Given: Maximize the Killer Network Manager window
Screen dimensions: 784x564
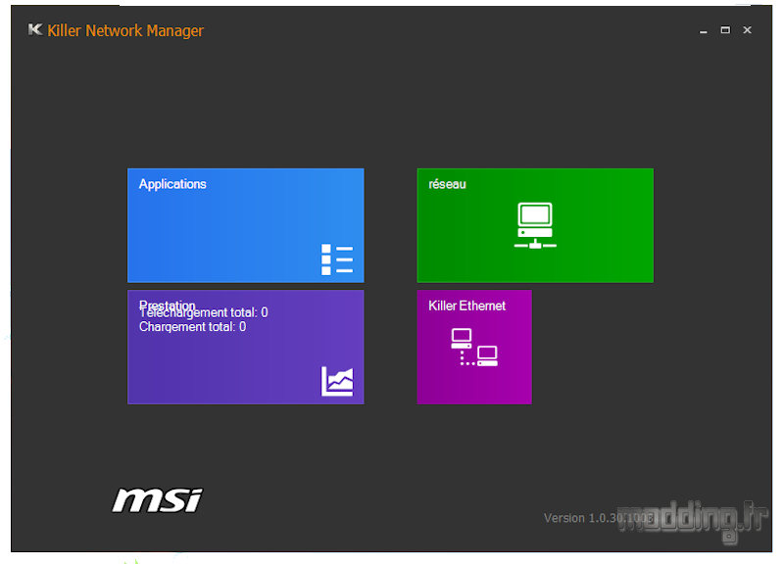Looking at the screenshot, I should [x=725, y=30].
